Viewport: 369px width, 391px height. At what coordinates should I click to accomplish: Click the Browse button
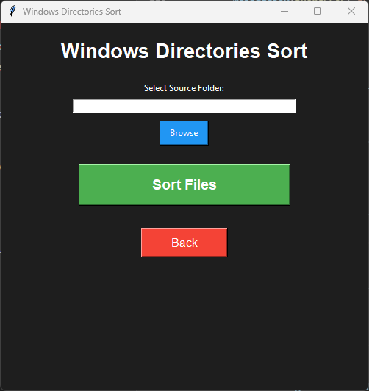pyautogui.click(x=184, y=132)
